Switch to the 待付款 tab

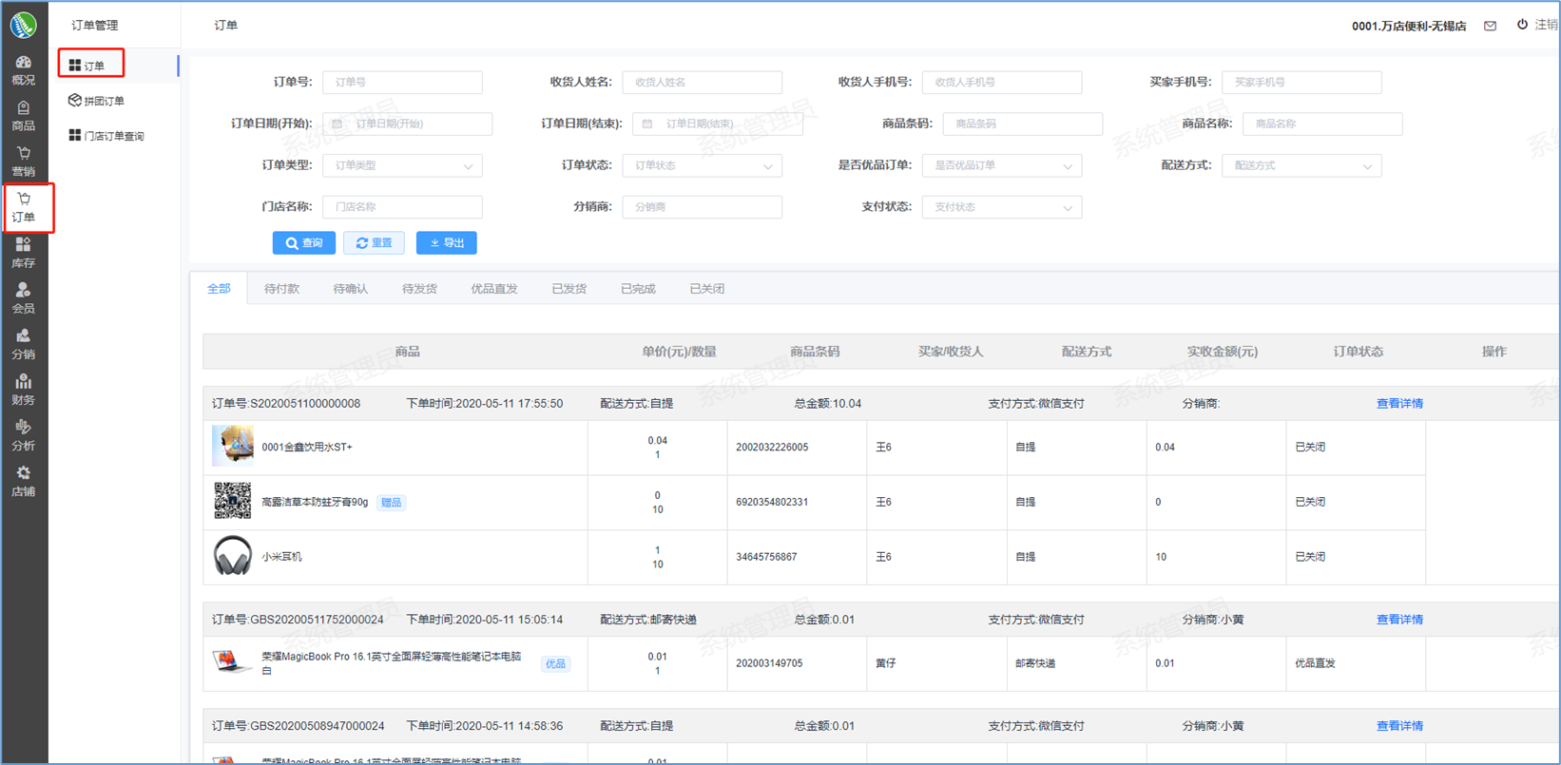tap(281, 289)
